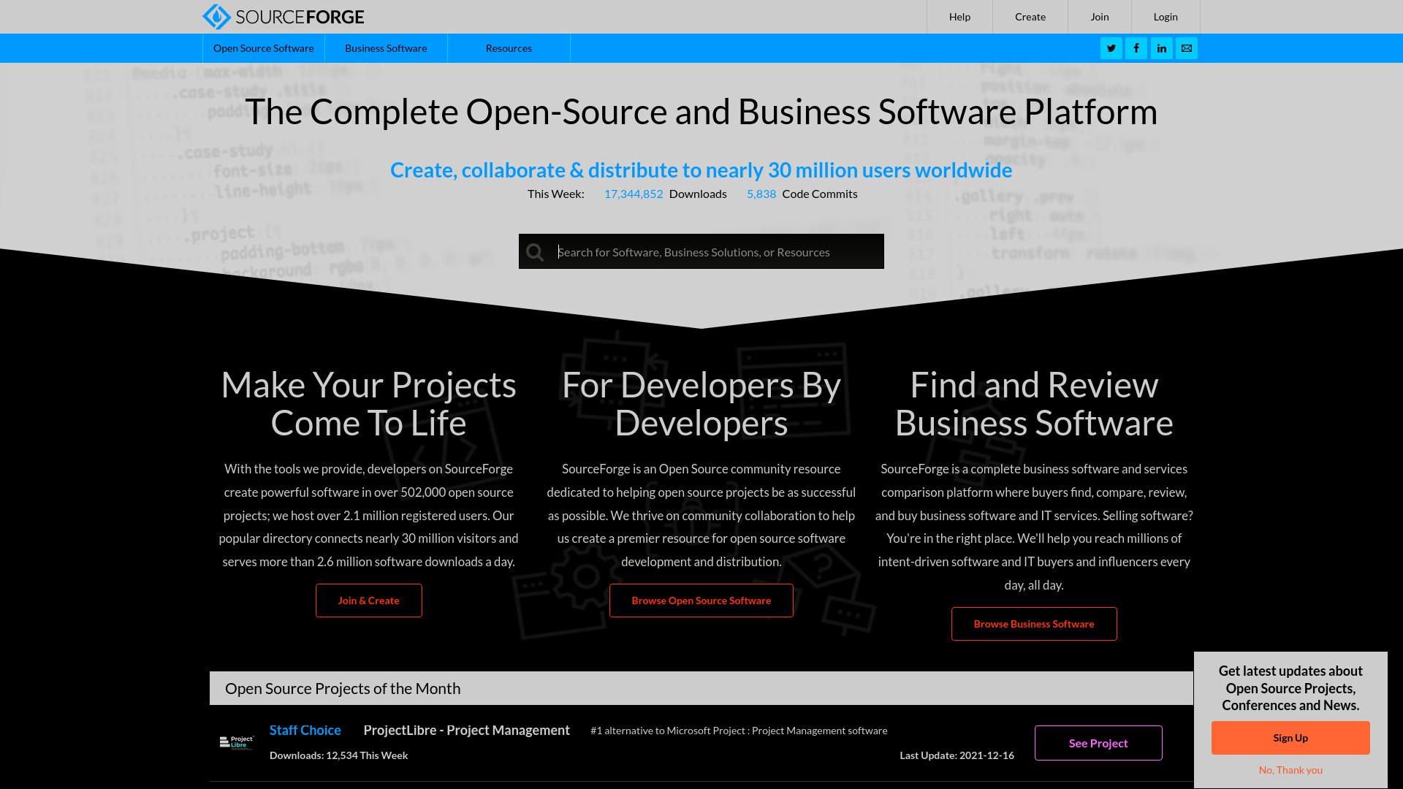Open SourceForge Twitter page icon
Viewport: 1403px width, 789px height.
[1111, 48]
